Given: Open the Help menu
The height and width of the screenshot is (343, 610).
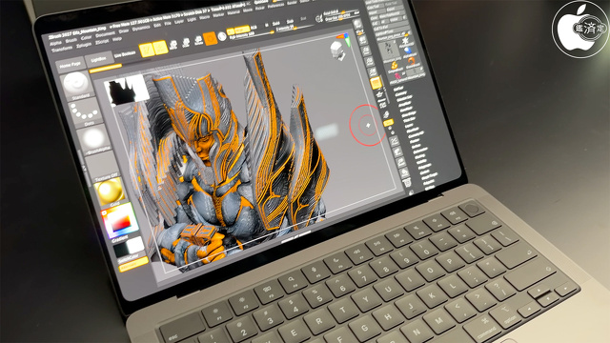Looking at the screenshot, I should click(x=116, y=40).
